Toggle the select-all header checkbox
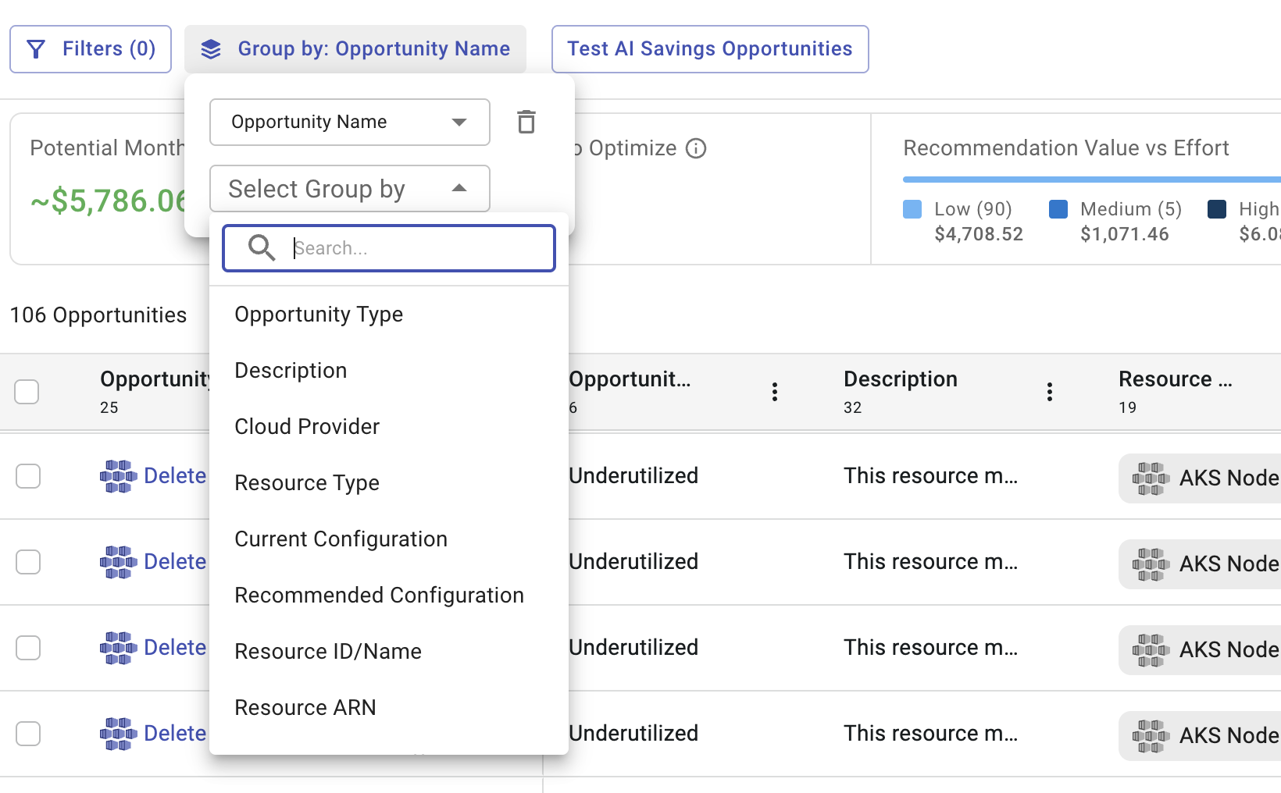This screenshot has width=1281, height=793. coord(27,392)
